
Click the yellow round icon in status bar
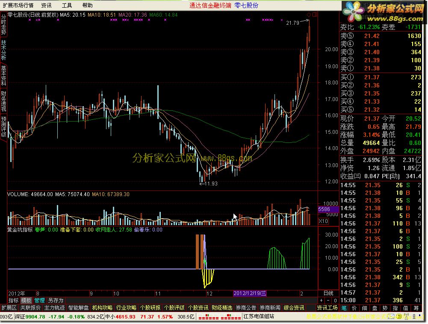[399, 317]
